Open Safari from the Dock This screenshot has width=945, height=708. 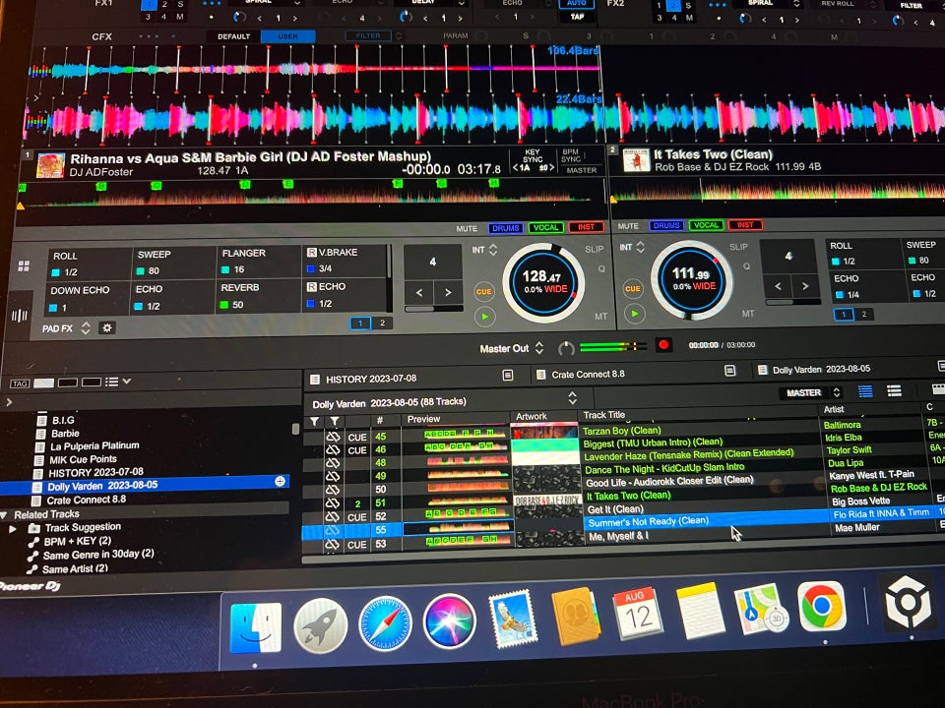[385, 625]
